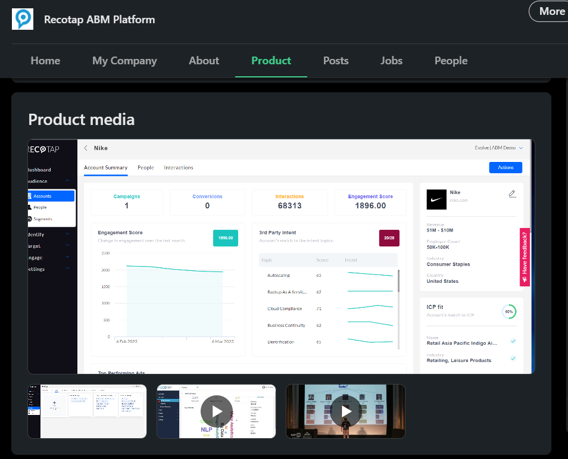Image resolution: width=568 pixels, height=459 pixels.
Task: Switch to the About tab
Action: coord(204,61)
